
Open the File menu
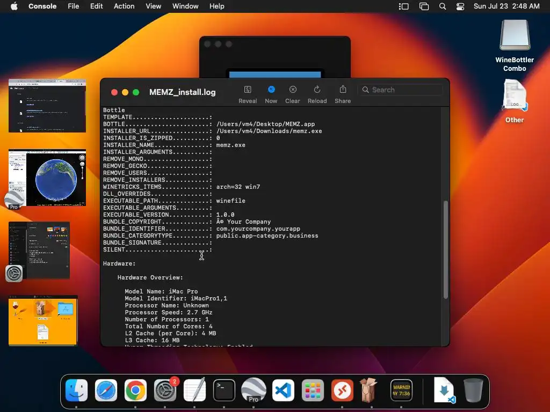tap(73, 6)
